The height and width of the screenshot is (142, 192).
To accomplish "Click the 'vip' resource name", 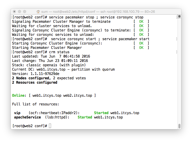I will point(17,113).
